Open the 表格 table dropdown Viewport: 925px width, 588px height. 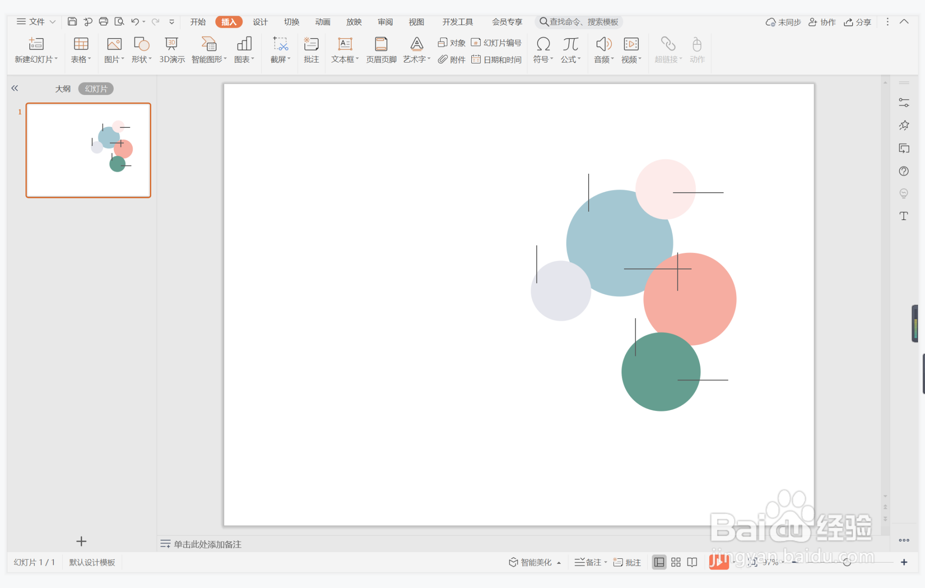tap(81, 59)
